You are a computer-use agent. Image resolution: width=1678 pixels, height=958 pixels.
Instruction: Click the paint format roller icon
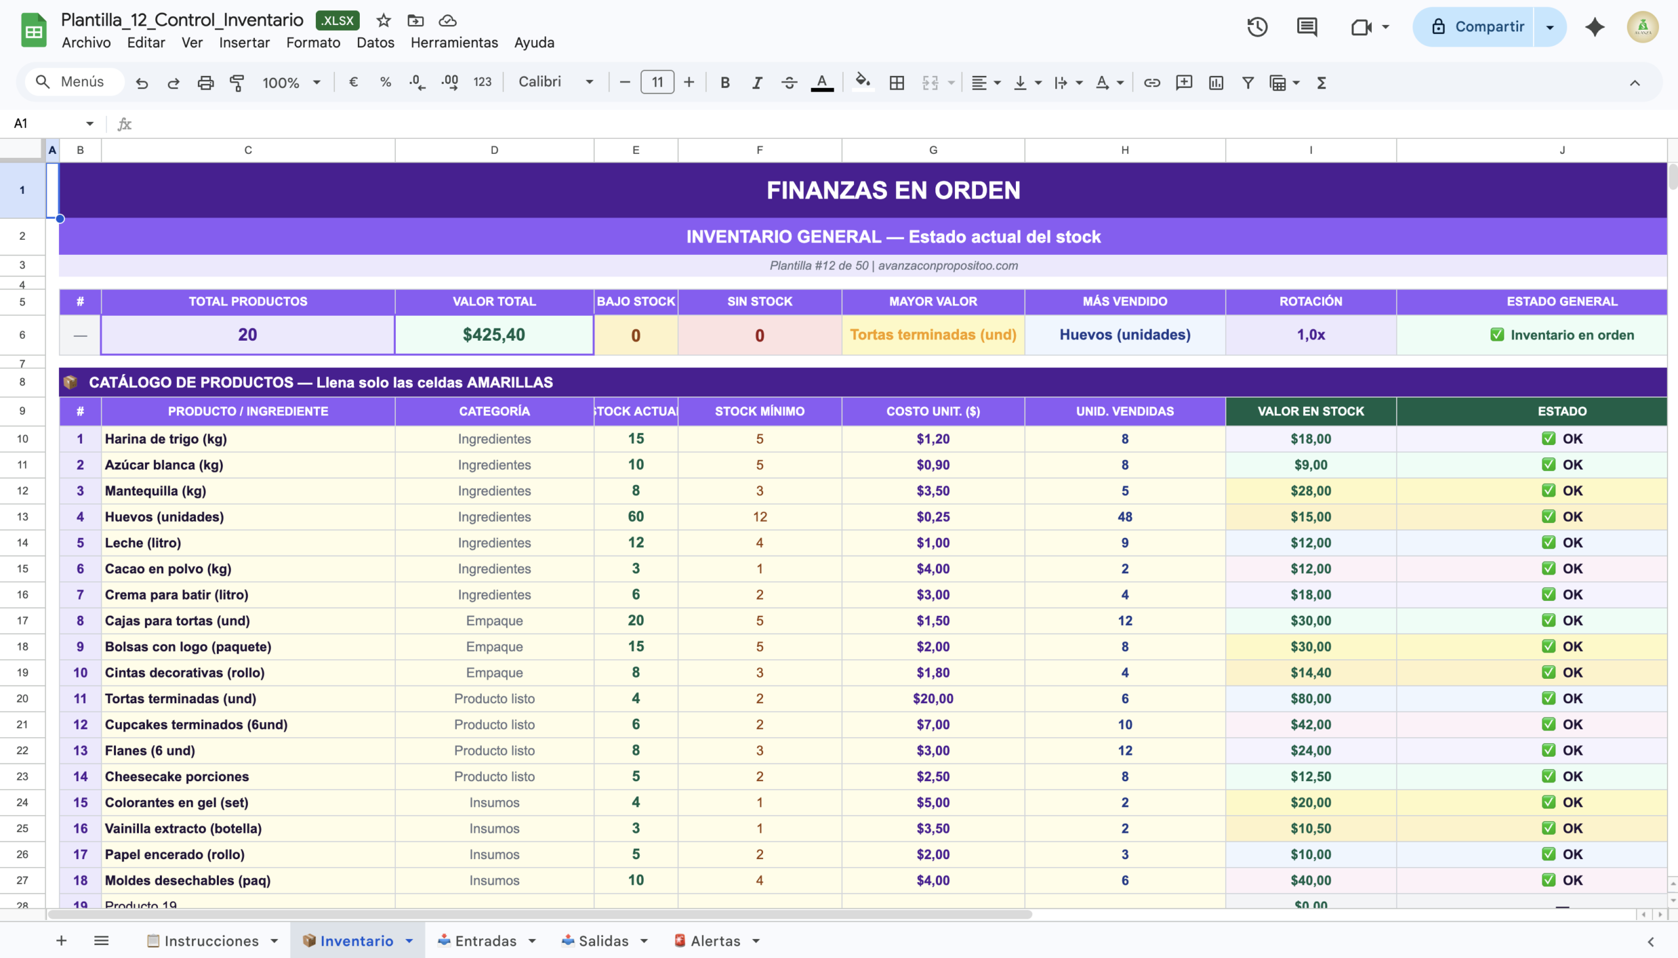237,83
